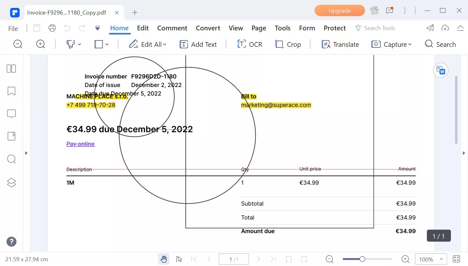This screenshot has height=266, width=468.
Task: Open the layers panel icon
Action: (11, 182)
